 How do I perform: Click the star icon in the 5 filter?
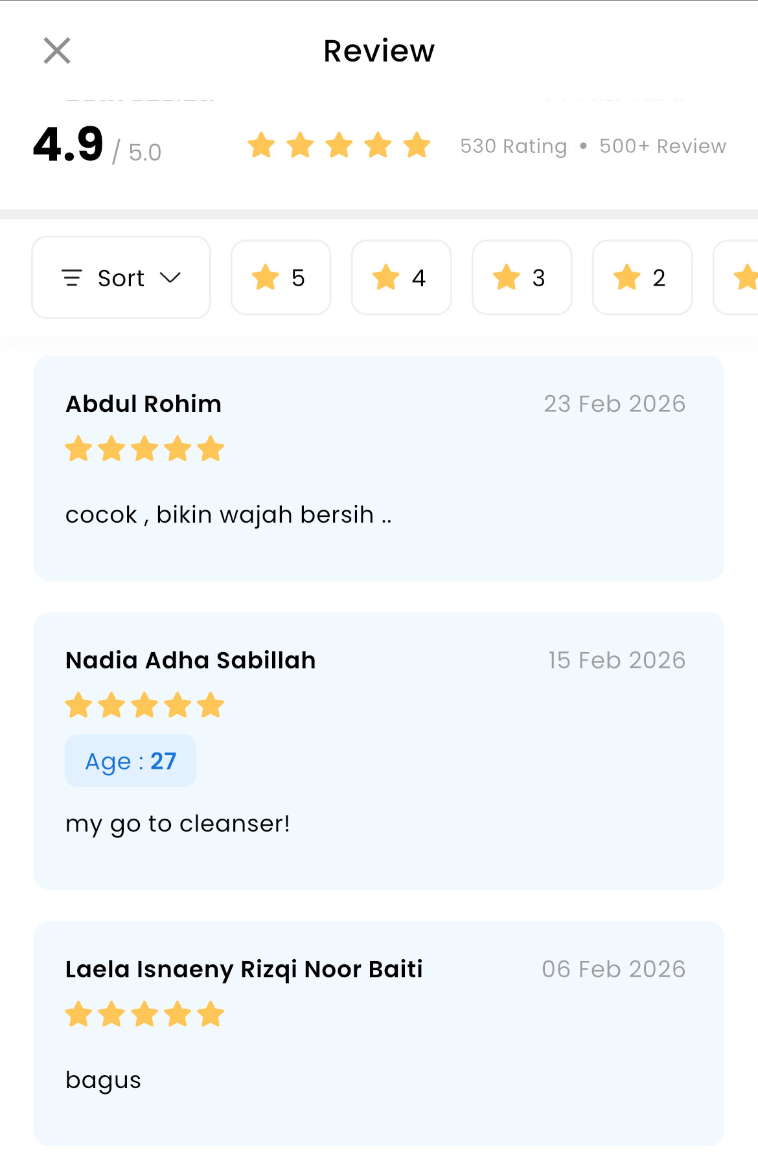click(265, 278)
